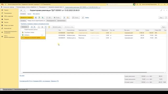The image size is (168, 94).
Task: Open Мои заметки link
Action: [x=36, y=14]
